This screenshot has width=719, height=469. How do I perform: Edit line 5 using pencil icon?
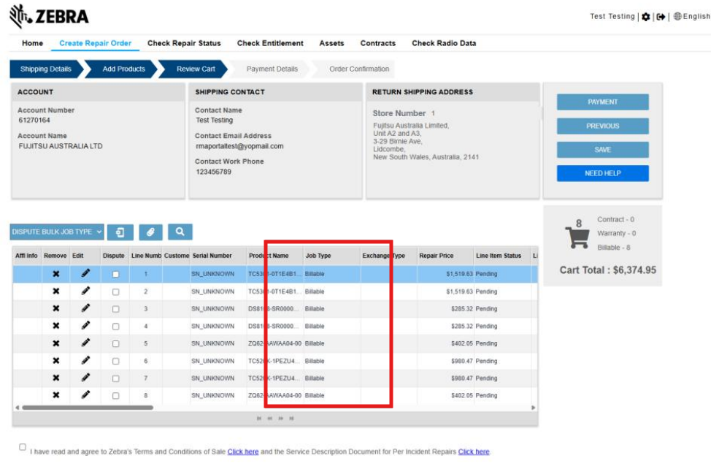pyautogui.click(x=85, y=343)
